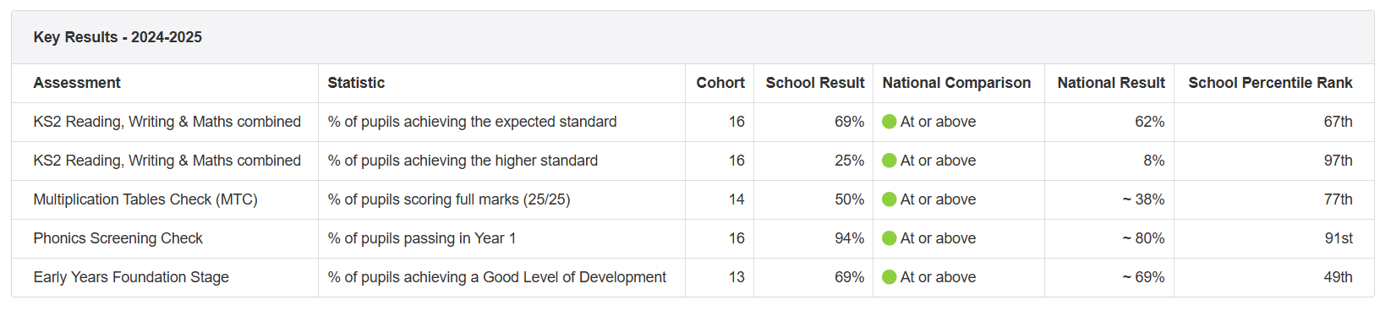This screenshot has height=311, width=1391.
Task: Click the National Comparison column header
Action: (956, 83)
